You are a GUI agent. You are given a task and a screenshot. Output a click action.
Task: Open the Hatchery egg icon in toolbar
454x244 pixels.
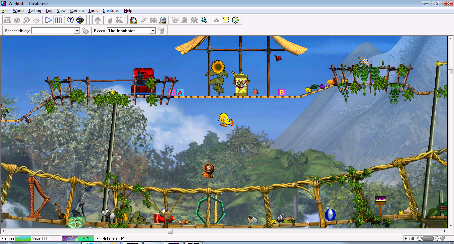coord(134,20)
